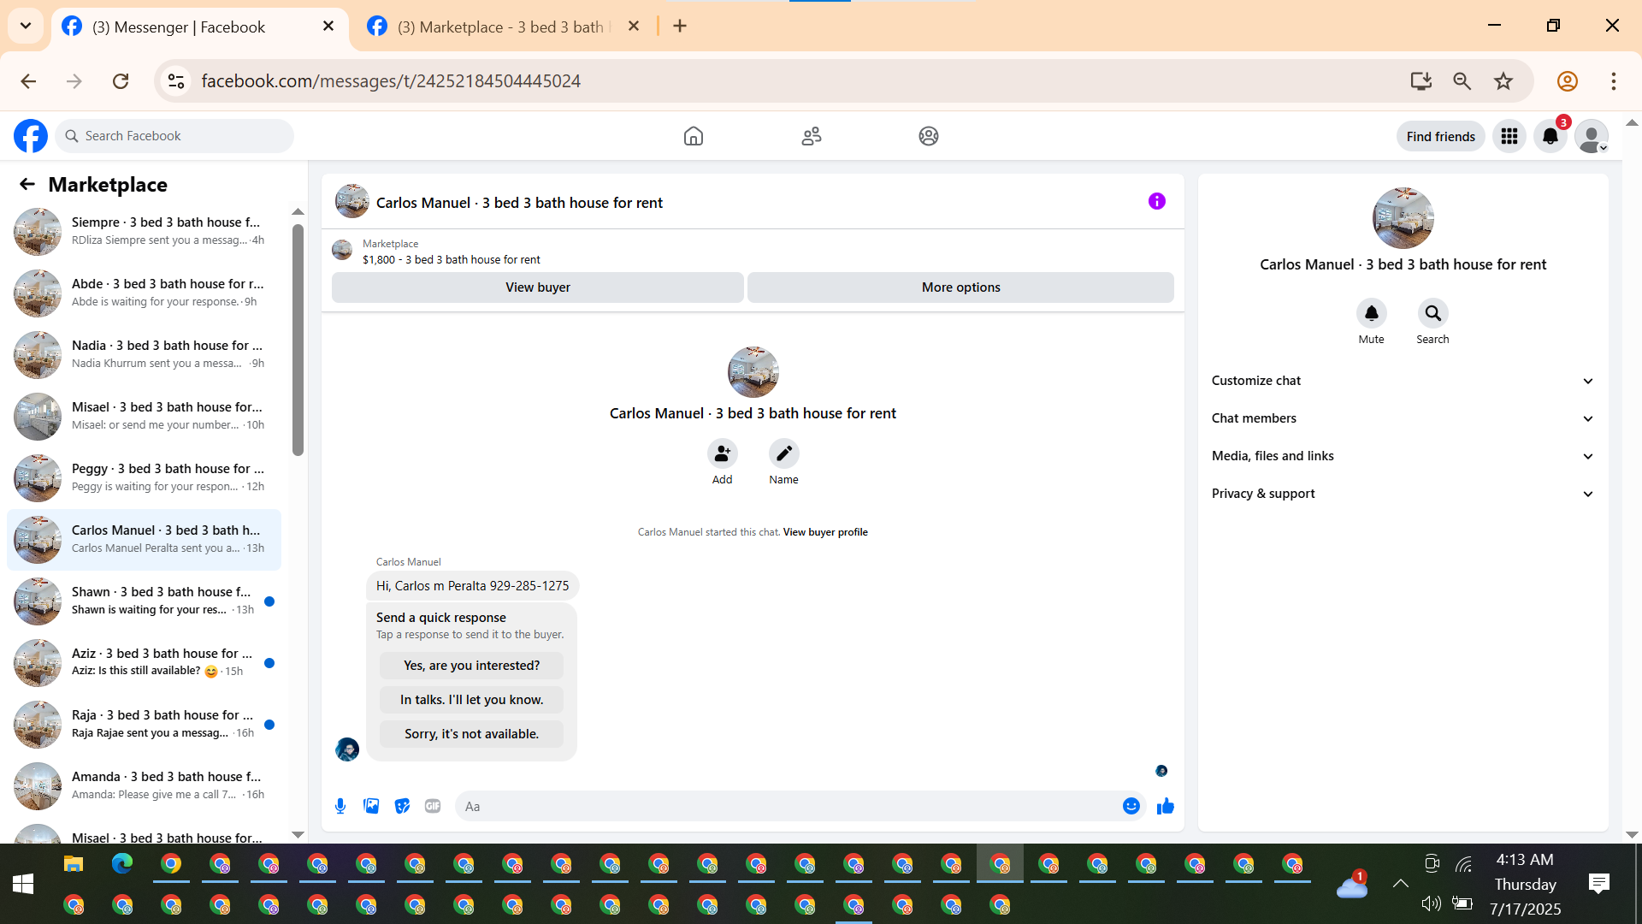Click the message input field
1642x924 pixels.
tap(787, 806)
